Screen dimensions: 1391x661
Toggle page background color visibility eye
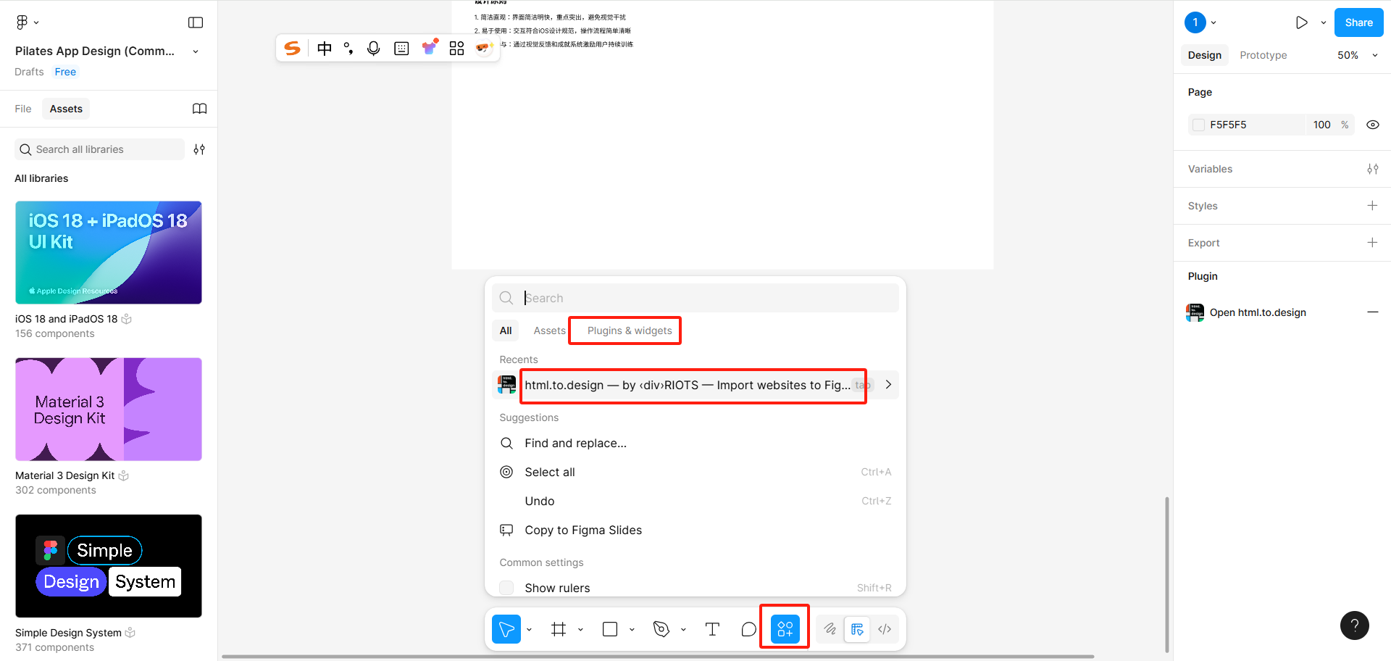[x=1373, y=124]
